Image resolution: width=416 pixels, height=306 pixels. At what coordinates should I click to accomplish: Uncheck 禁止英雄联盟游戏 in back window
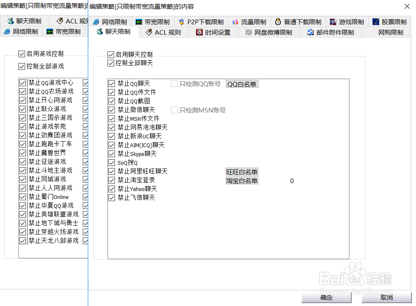pos(23,214)
